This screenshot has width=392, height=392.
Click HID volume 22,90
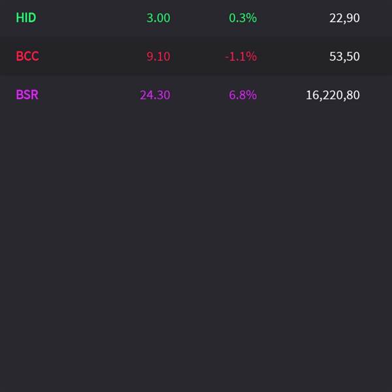tap(344, 18)
